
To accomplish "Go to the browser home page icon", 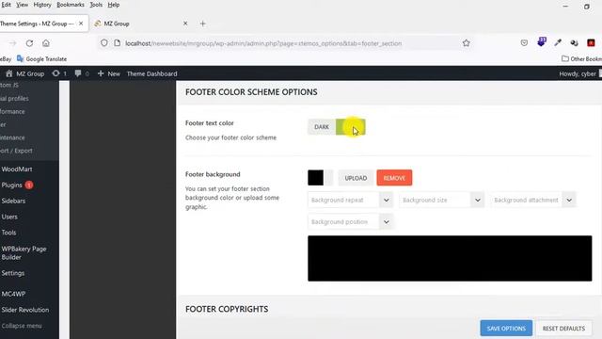I will [46, 43].
